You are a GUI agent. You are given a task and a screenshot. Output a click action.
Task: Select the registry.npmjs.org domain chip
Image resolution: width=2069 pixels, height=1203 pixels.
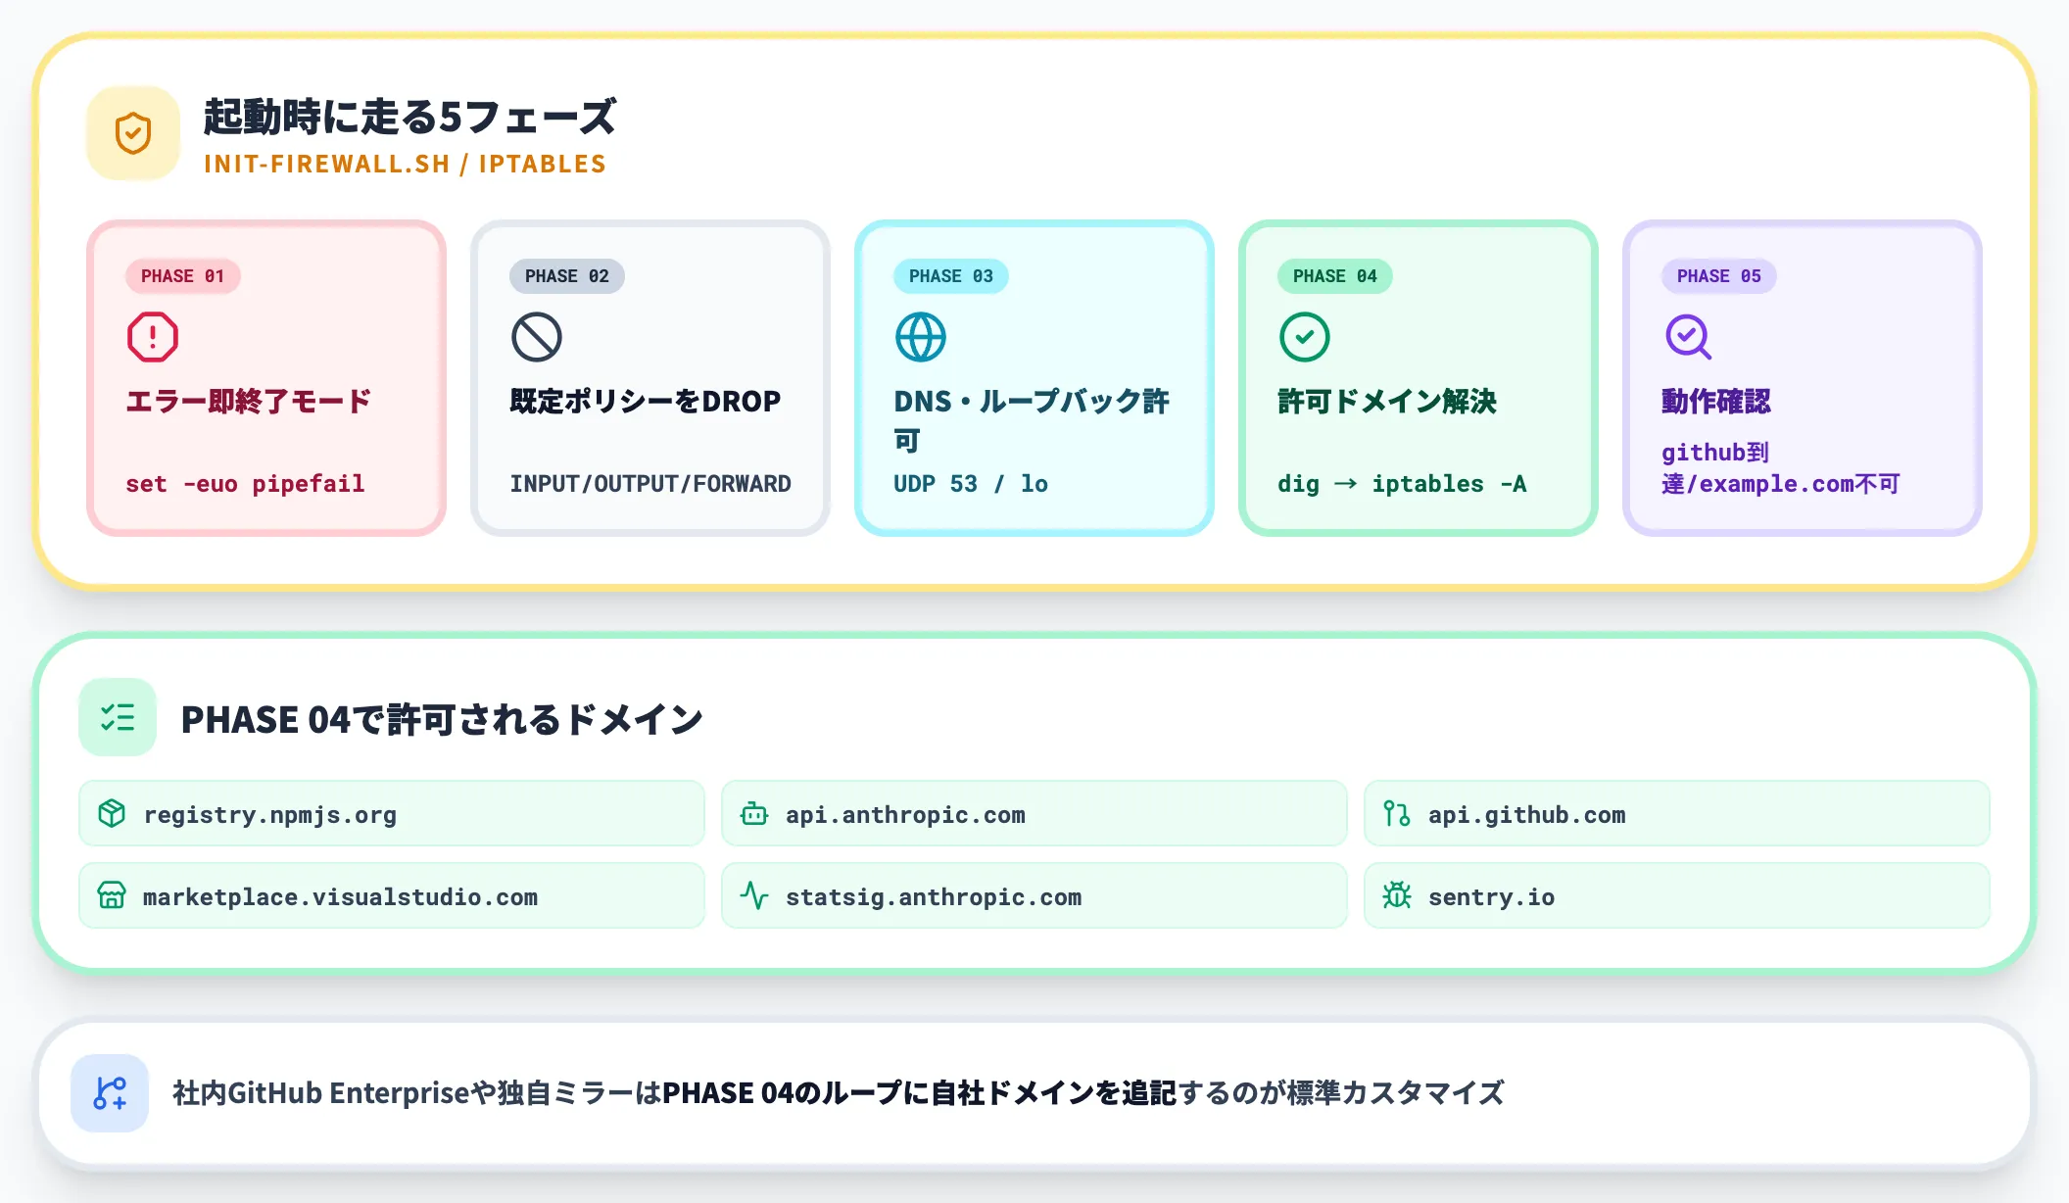pyautogui.click(x=392, y=813)
